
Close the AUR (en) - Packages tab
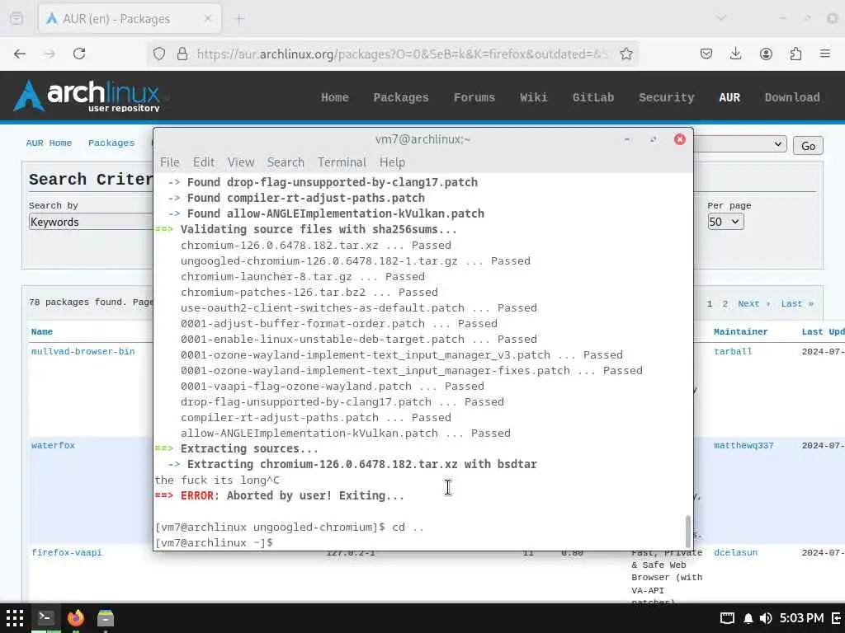(x=207, y=19)
